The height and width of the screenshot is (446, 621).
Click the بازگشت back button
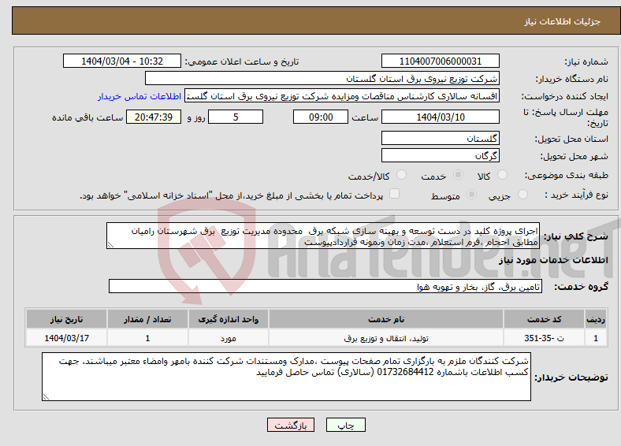point(291,425)
